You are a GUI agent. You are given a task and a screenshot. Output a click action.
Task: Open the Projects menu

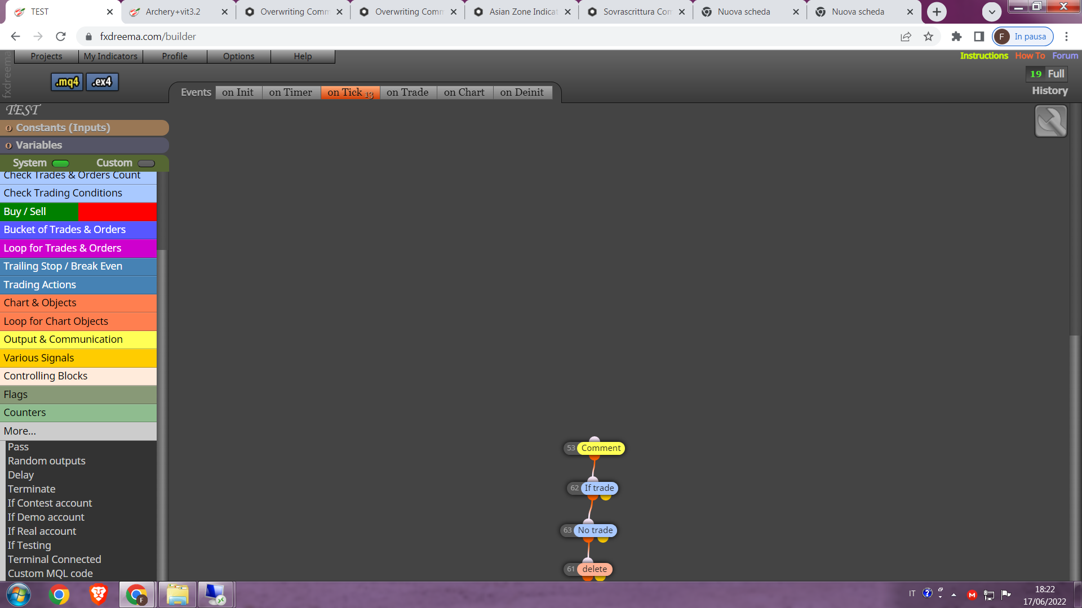pos(46,56)
